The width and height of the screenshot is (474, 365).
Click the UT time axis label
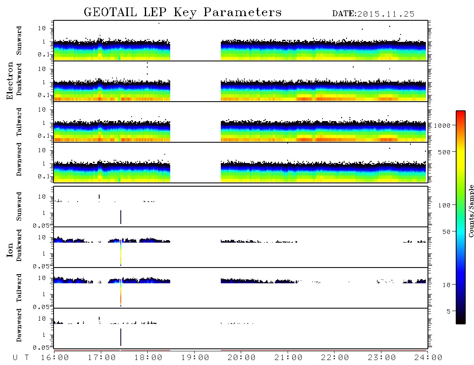click(x=21, y=358)
